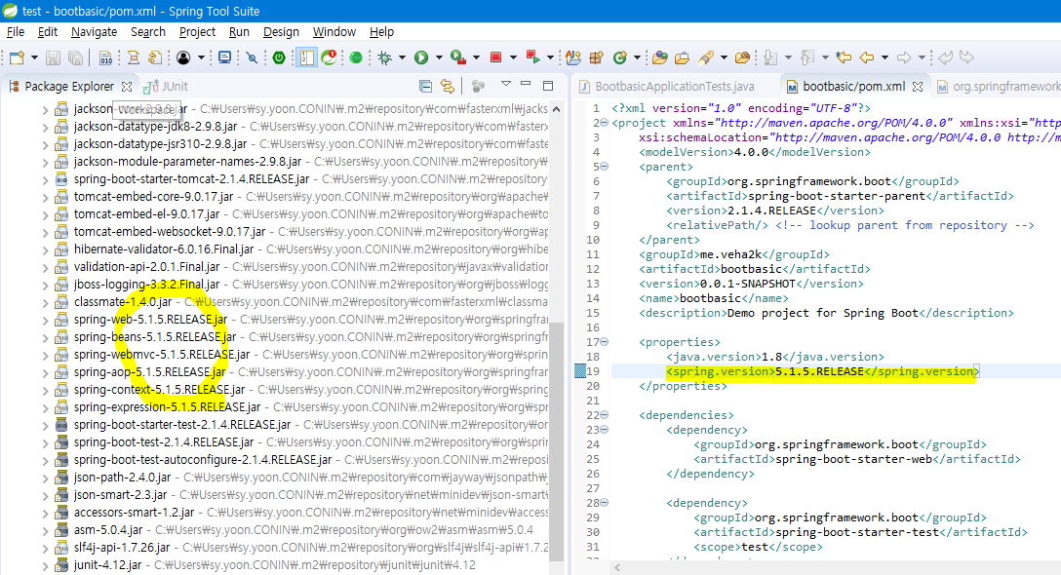Click the Last Edit Location arrow icon
The height and width of the screenshot is (575, 1061).
pos(844,57)
